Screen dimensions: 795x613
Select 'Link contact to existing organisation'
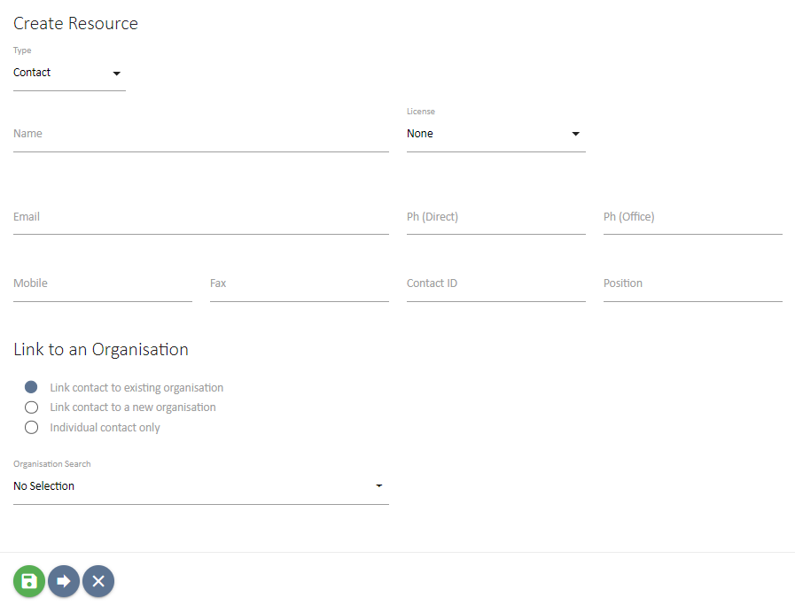(31, 386)
